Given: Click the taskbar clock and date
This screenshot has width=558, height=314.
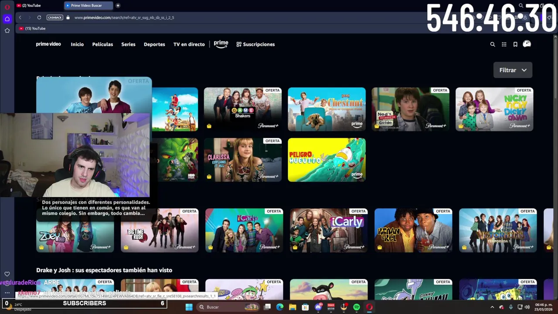Looking at the screenshot, I should (x=544, y=307).
